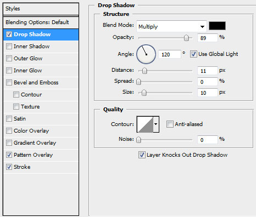
Task: Click the contour curve thumbnail
Action: (x=145, y=124)
